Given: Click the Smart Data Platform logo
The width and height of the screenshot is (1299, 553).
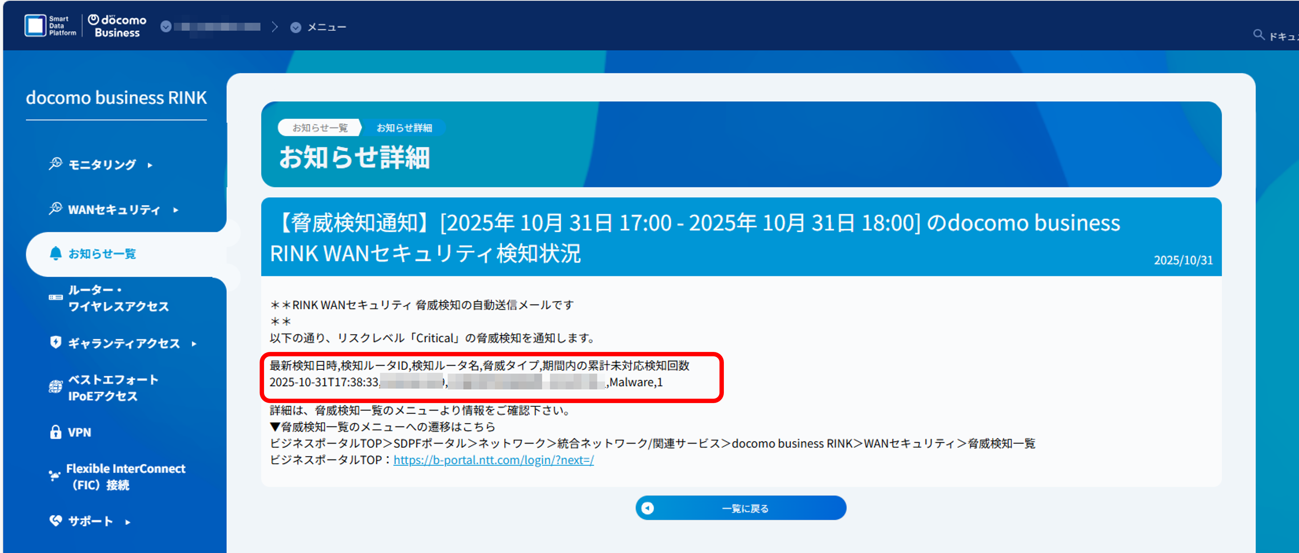Looking at the screenshot, I should [51, 26].
